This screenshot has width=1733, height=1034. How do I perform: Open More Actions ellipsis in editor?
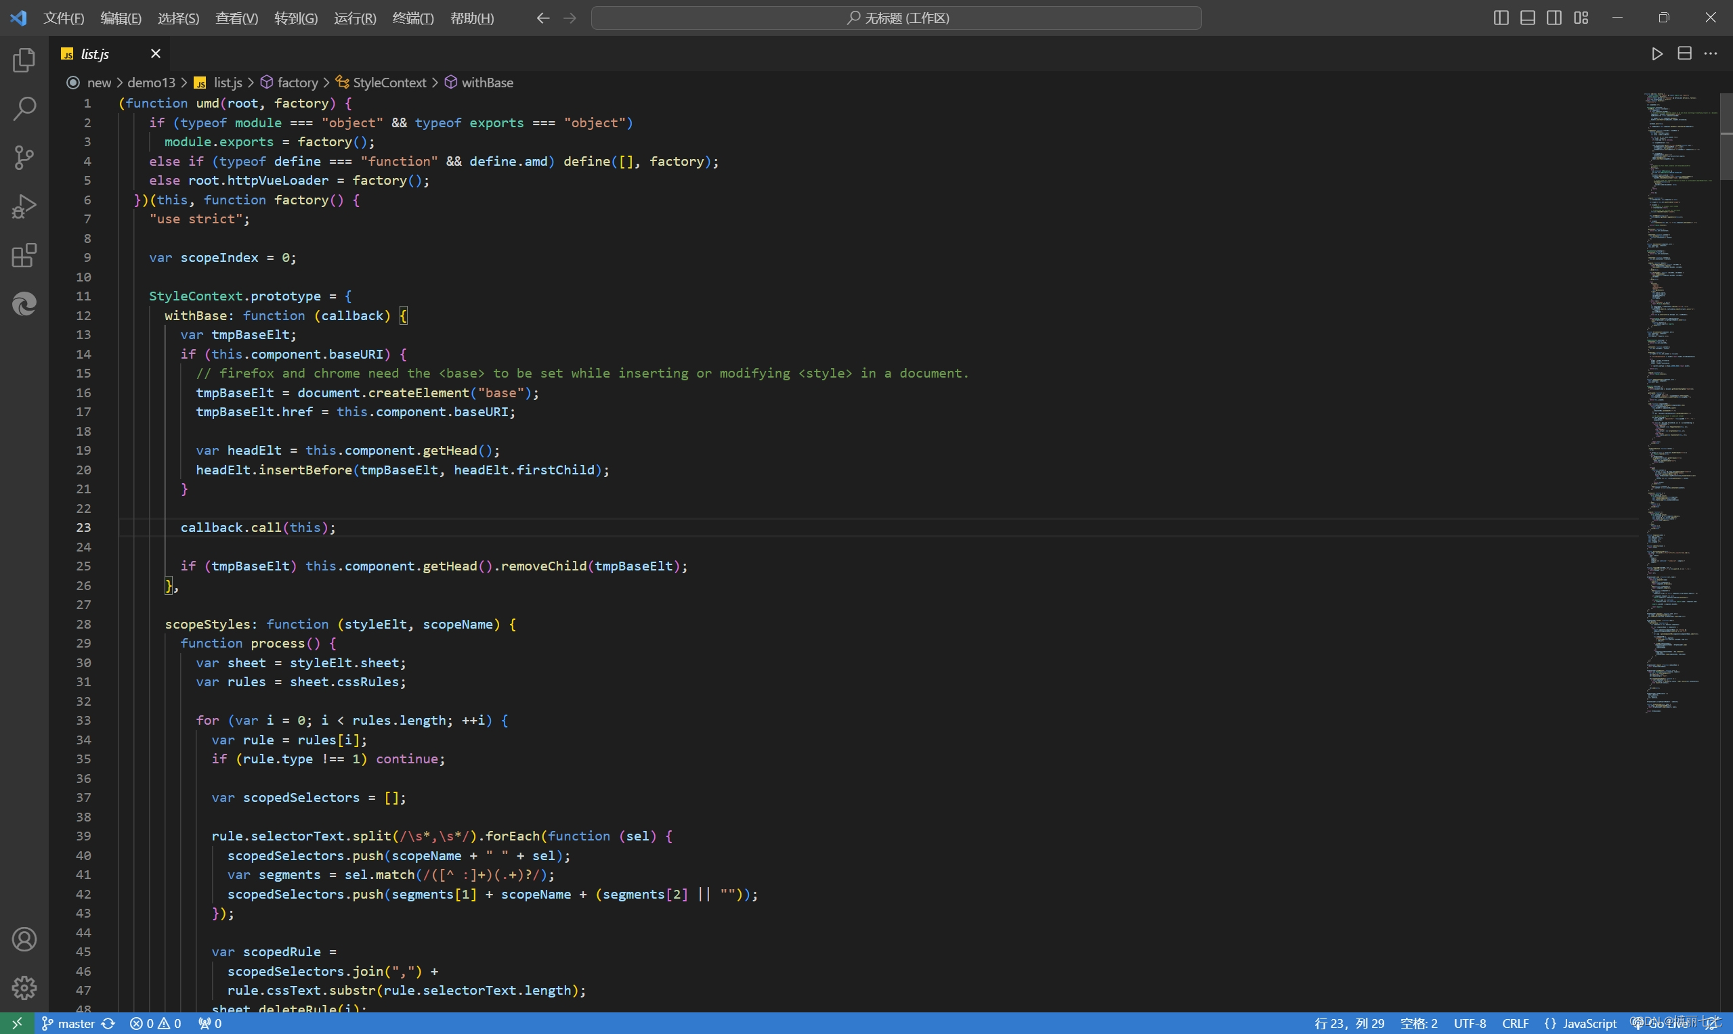(x=1711, y=53)
